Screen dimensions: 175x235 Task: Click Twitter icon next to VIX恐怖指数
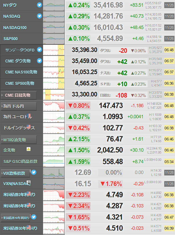(x=34, y=172)
